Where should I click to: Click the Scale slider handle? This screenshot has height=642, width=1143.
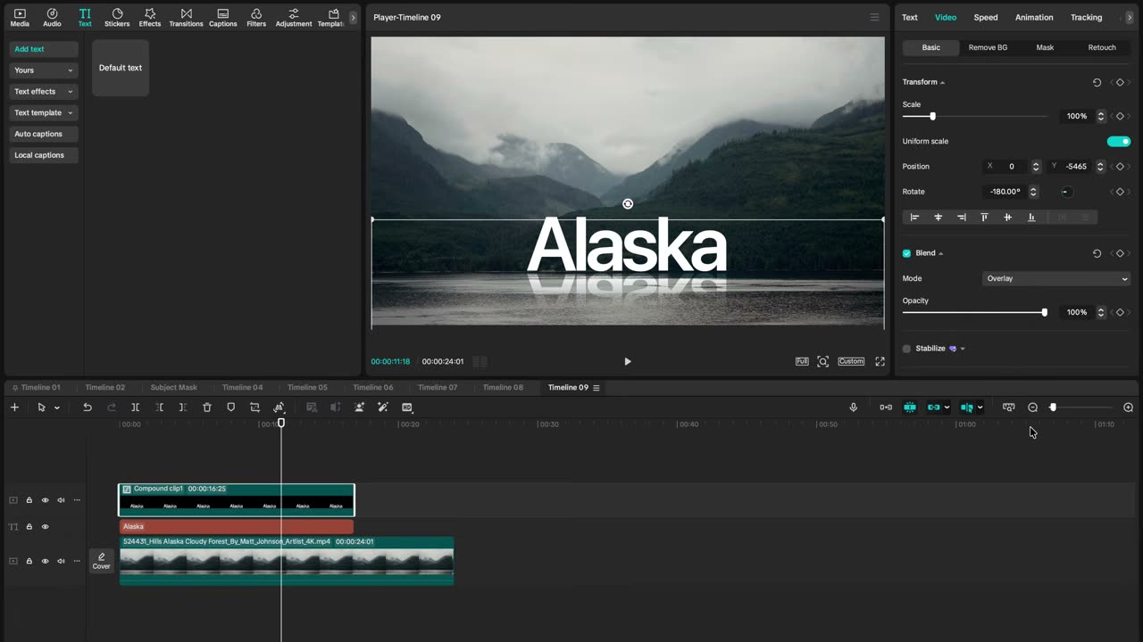932,116
